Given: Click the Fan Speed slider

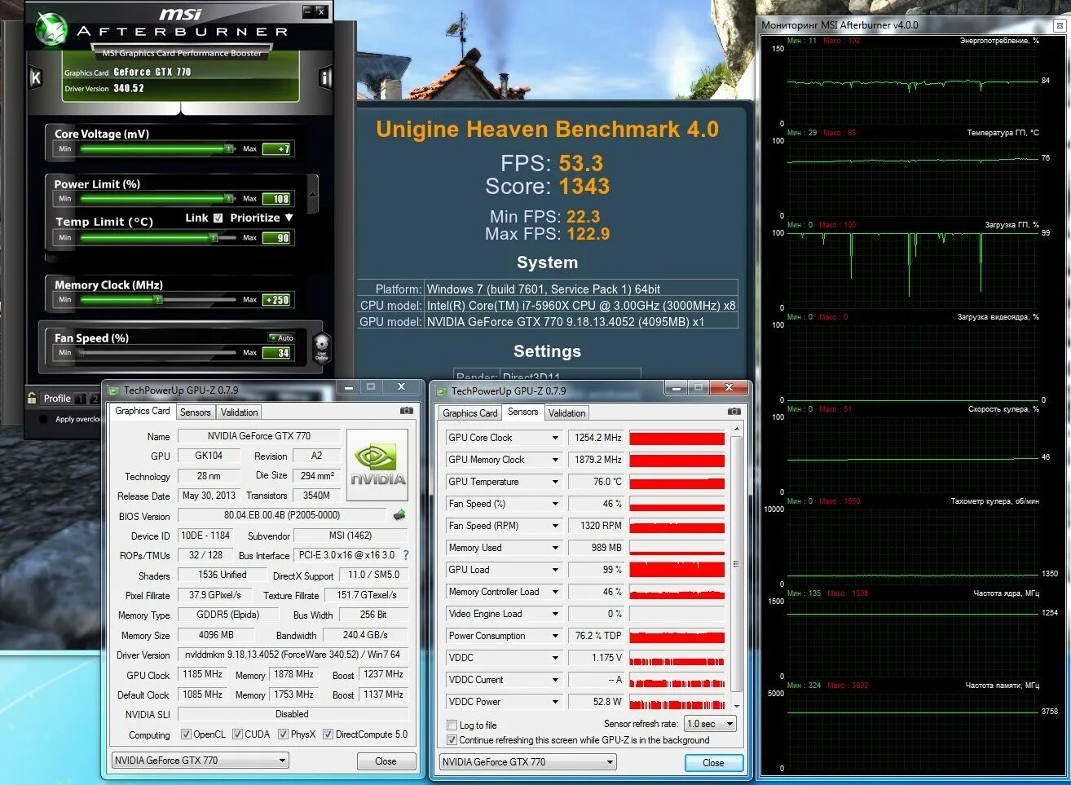Looking at the screenshot, I should (x=158, y=352).
